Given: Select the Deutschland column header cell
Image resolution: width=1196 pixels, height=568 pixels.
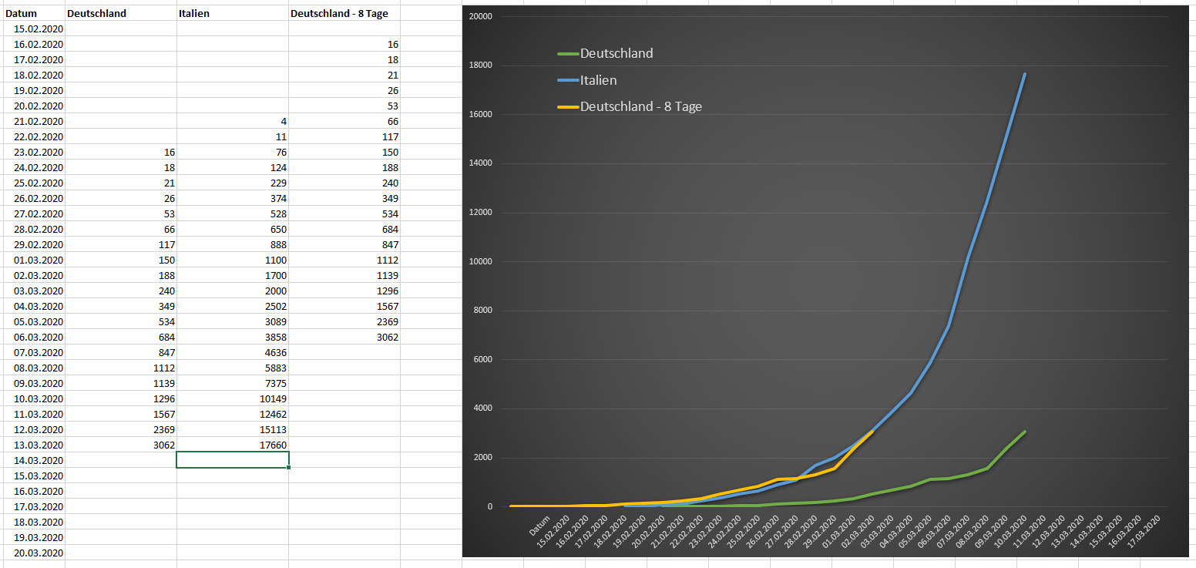Looking at the screenshot, I should [121, 13].
